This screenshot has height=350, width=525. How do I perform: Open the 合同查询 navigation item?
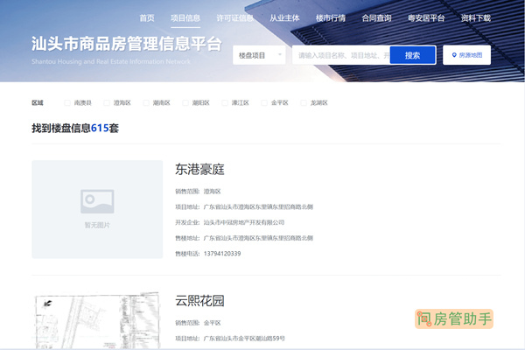pyautogui.click(x=376, y=18)
